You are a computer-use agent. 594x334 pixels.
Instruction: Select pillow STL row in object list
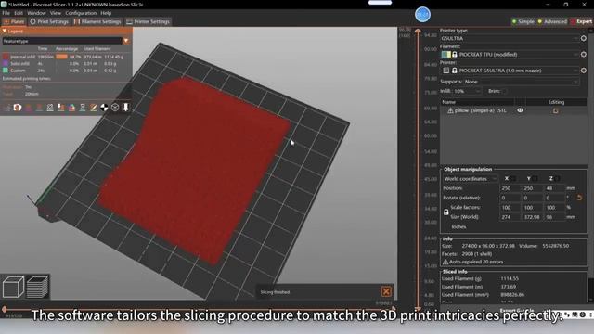[x=513, y=110]
